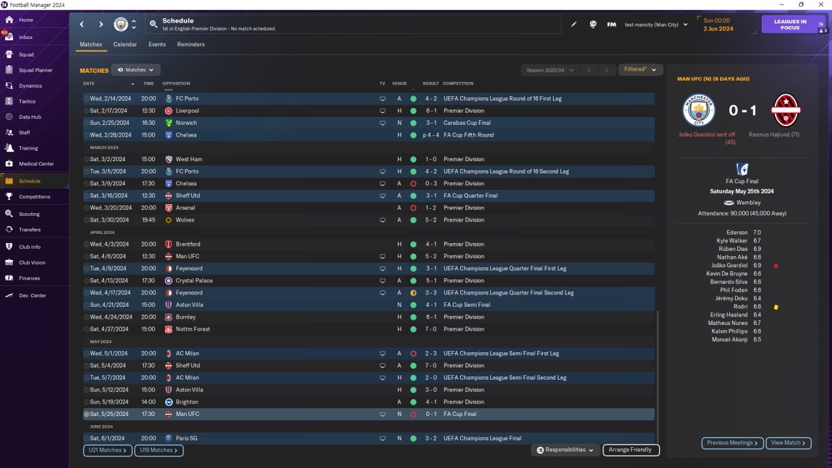Open the Dev. Center
Image resolution: width=832 pixels, height=468 pixels.
coord(32,296)
